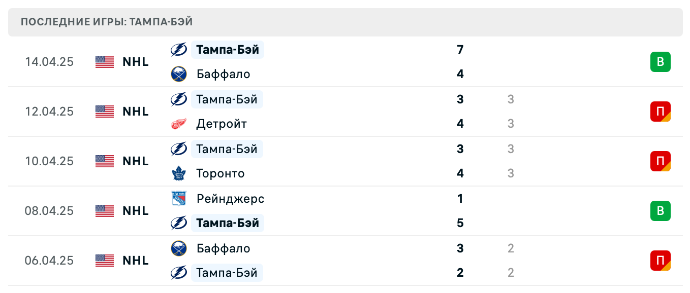690x293 pixels.
Task: Click the red П badge for the 12.04.25 loss
Action: click(660, 112)
